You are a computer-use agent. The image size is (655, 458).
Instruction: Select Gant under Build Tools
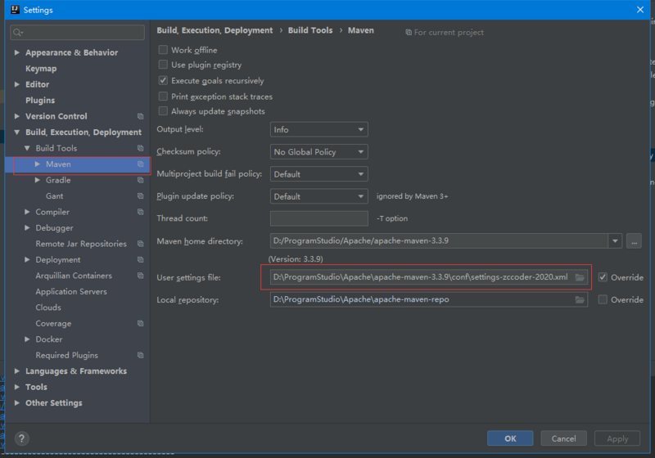tap(54, 196)
